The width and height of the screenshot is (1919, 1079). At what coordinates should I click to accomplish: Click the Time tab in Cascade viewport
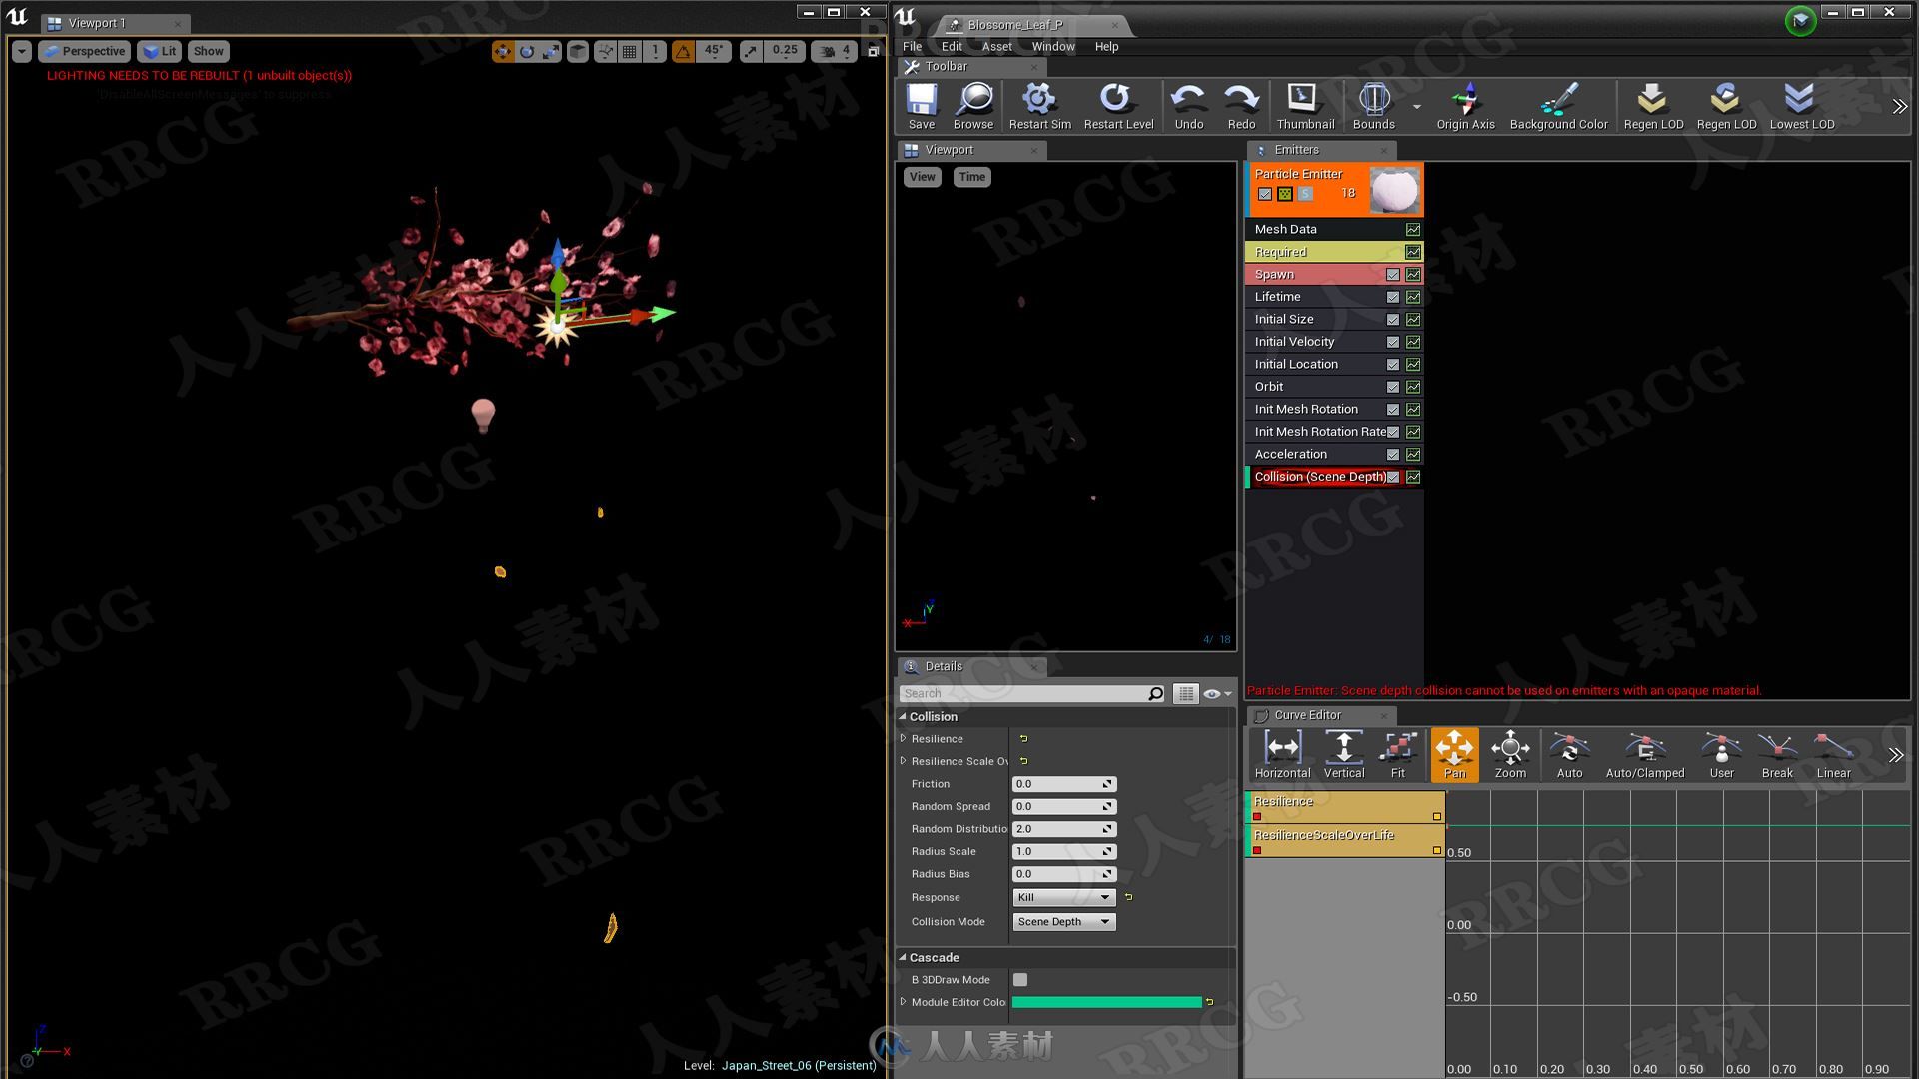click(970, 175)
